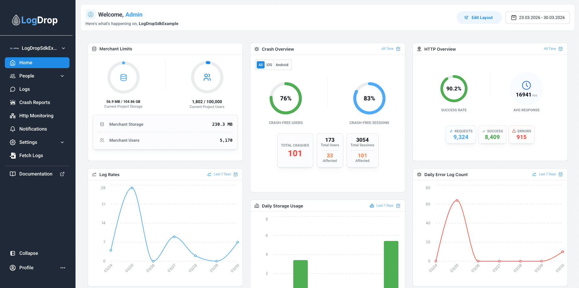Click the Admin name link
The width and height of the screenshot is (579, 288).
134,14
